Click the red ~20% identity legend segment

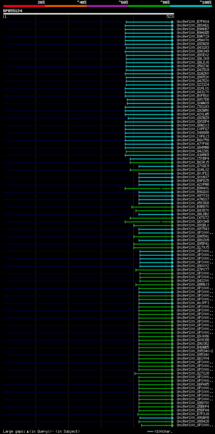(24, 6)
